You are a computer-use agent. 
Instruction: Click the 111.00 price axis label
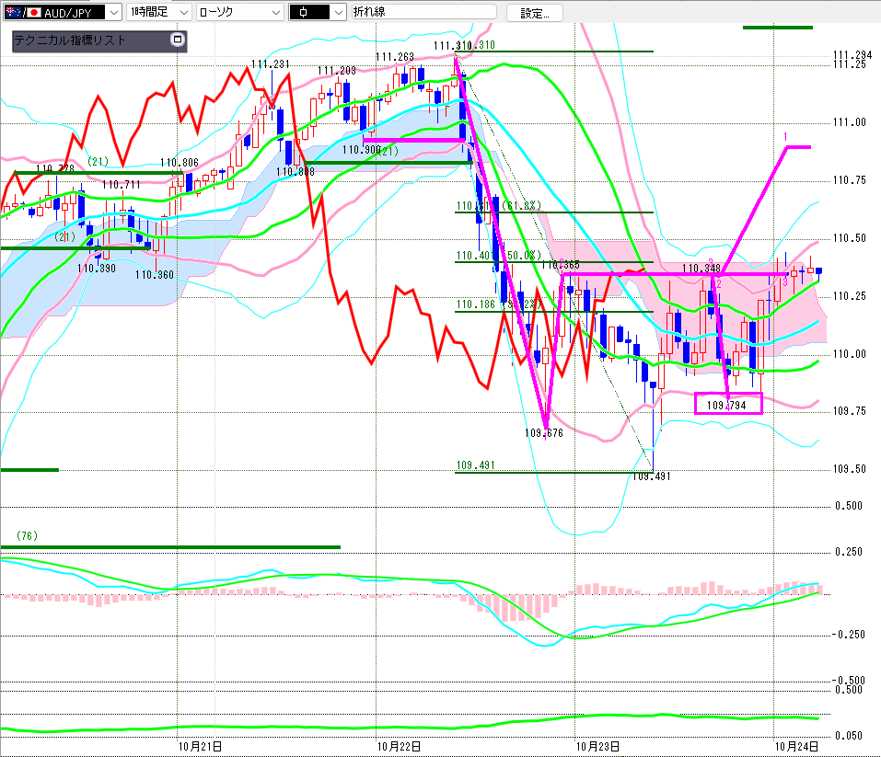point(850,122)
